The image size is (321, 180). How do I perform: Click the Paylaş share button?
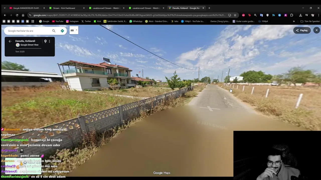click(302, 30)
